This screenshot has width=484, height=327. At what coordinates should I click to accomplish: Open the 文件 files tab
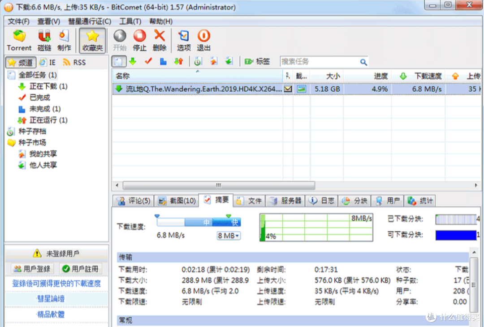[249, 201]
